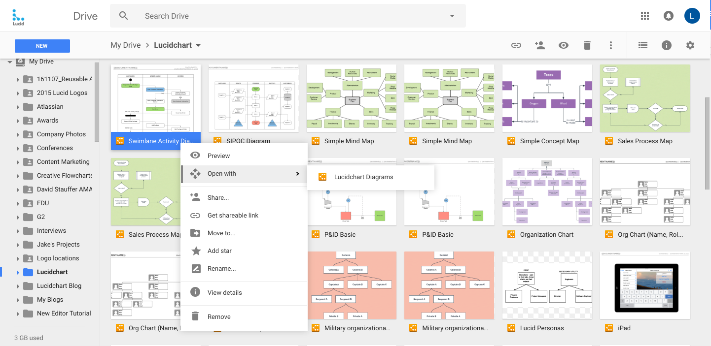Open the Lucidchart breadcrumb dropdown arrow
This screenshot has width=711, height=346.
point(199,45)
